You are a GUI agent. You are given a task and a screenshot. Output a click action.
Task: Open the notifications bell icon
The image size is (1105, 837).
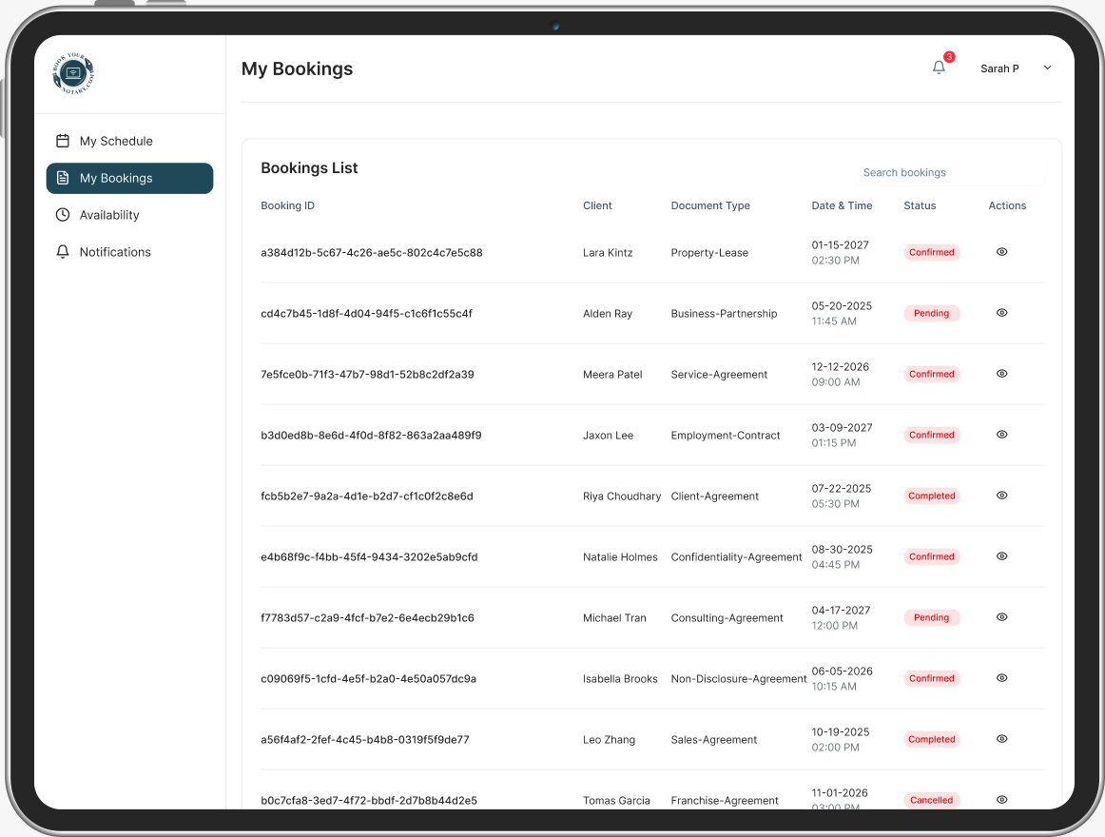939,68
